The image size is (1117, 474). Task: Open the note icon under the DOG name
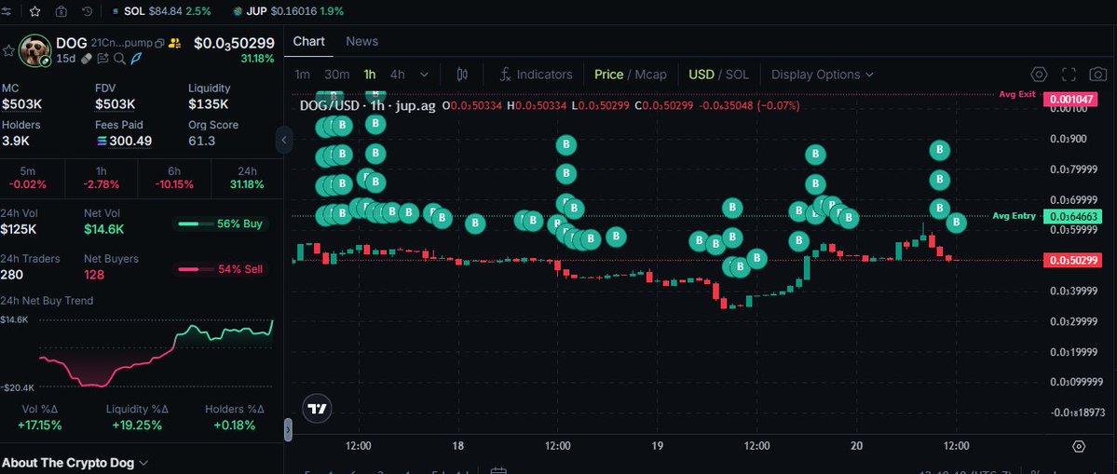click(102, 59)
